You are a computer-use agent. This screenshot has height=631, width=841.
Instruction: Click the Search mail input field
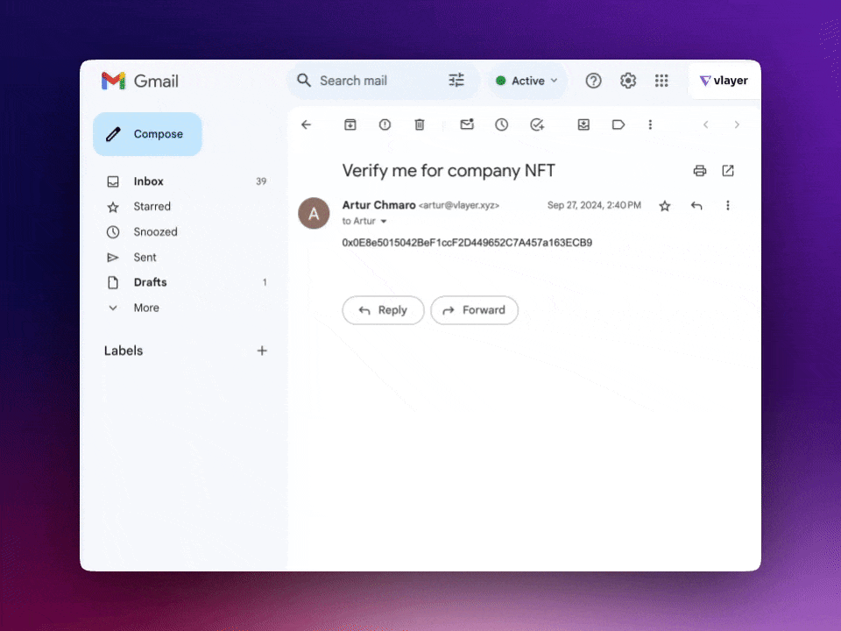tap(372, 81)
